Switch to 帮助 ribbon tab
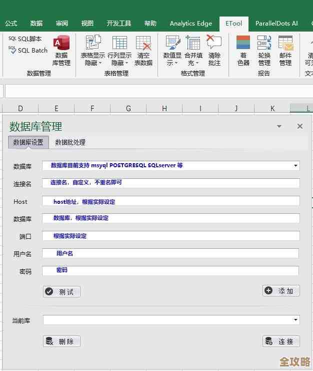The height and width of the screenshot is (371, 313). pos(150,24)
